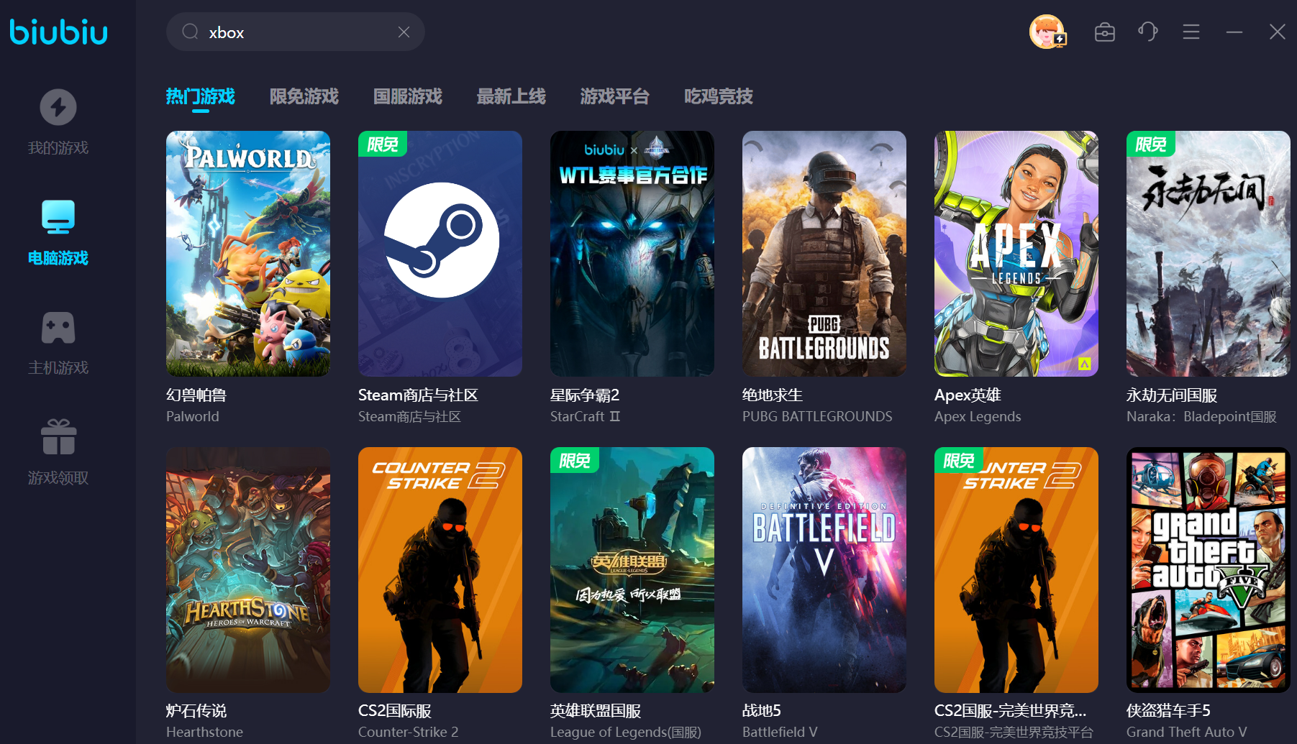Viewport: 1297px width, 744px height.
Task: Open the Grand Theft Auto V cover
Action: tap(1209, 570)
